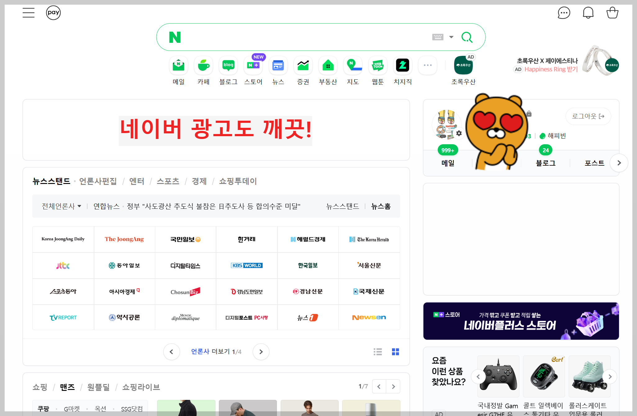The height and width of the screenshot is (416, 637).
Task: Go to previous shopping page arrow
Action: (x=379, y=387)
